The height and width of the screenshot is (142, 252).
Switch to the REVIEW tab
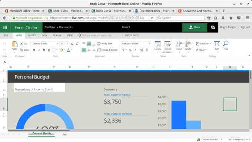57,35
